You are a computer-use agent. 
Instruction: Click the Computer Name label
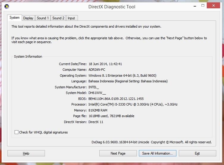74,70
